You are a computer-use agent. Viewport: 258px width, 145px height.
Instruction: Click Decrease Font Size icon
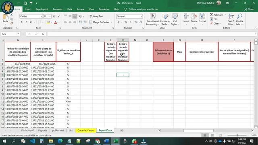click(58, 16)
